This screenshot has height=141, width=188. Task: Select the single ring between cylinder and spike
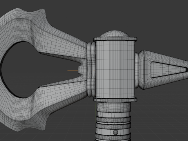click(137, 70)
